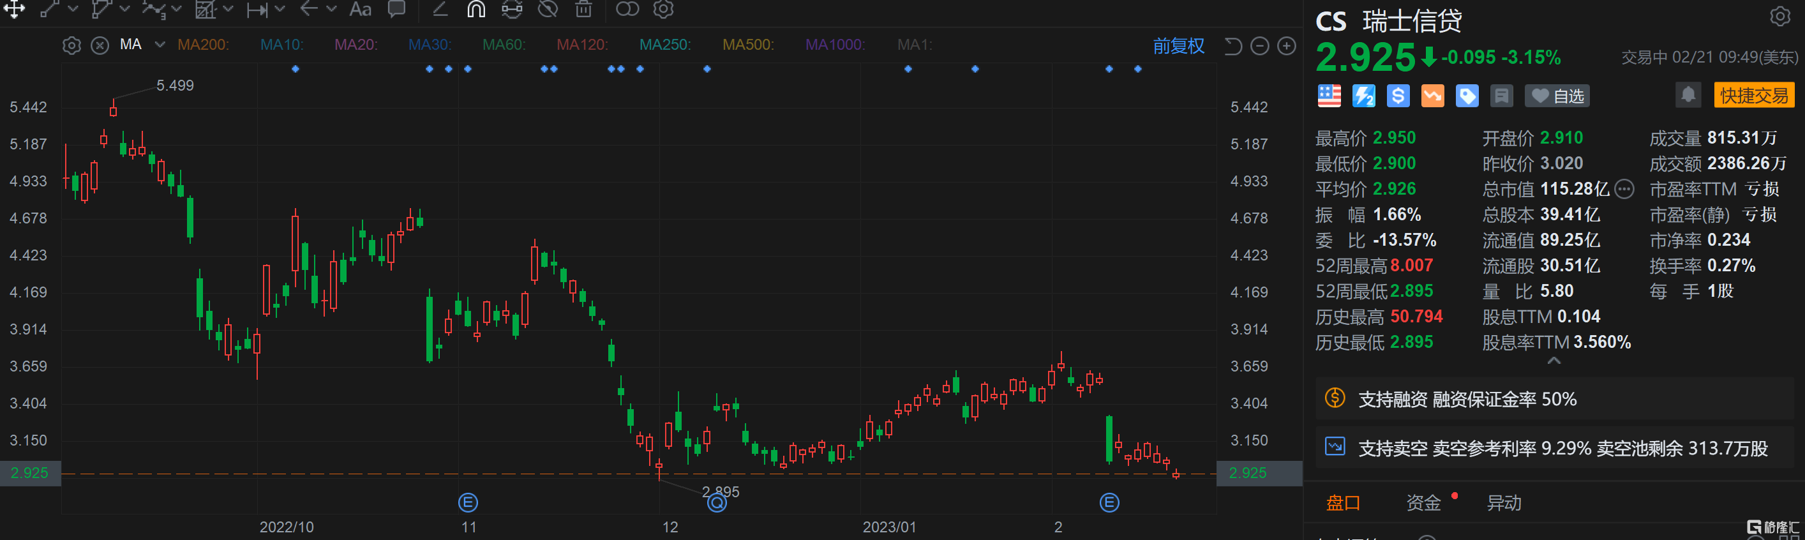Screen dimensions: 1805x540
Task: Click the 5.499 high price label
Action: (174, 86)
